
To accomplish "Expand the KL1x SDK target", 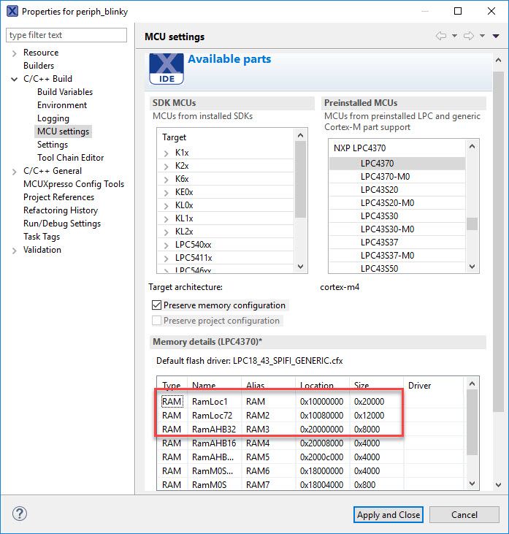I will coord(167,219).
